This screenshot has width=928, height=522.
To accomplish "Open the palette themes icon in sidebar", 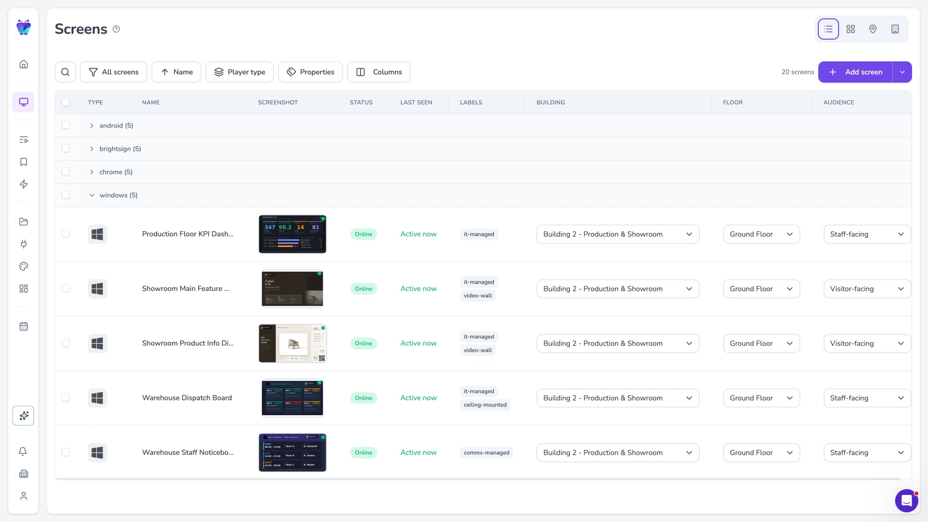I will point(23,266).
